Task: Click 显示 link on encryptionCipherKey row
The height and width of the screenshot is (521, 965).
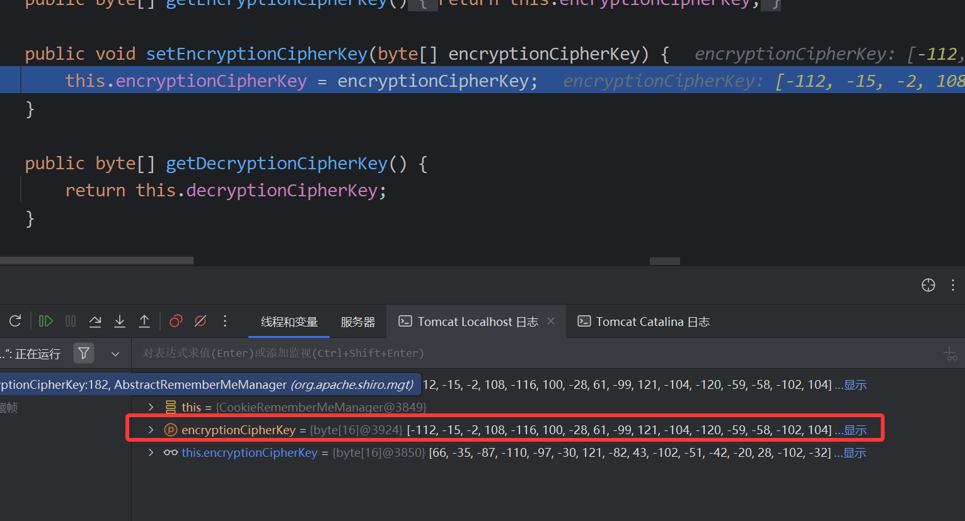Action: coord(855,430)
